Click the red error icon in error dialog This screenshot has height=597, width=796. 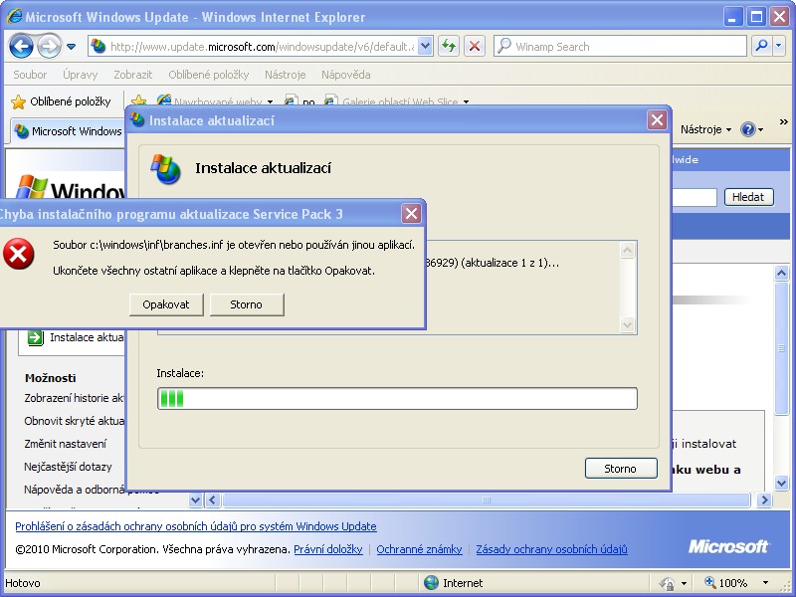coord(18,254)
